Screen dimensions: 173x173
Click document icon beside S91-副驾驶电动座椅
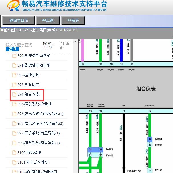click(x=14, y=65)
